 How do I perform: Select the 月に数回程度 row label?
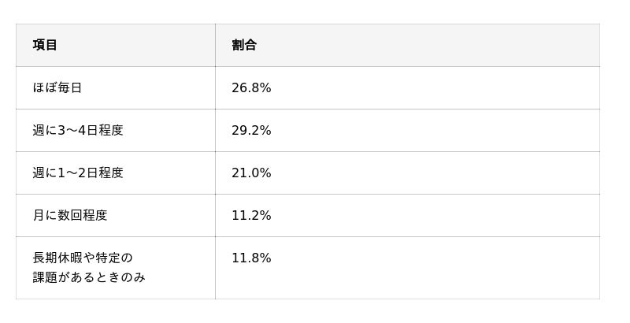tap(70, 215)
